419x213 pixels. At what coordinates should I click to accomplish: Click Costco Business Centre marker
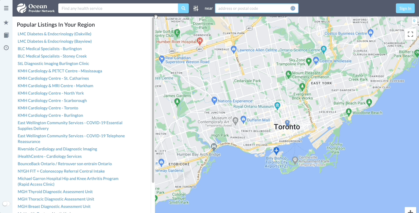370,32
